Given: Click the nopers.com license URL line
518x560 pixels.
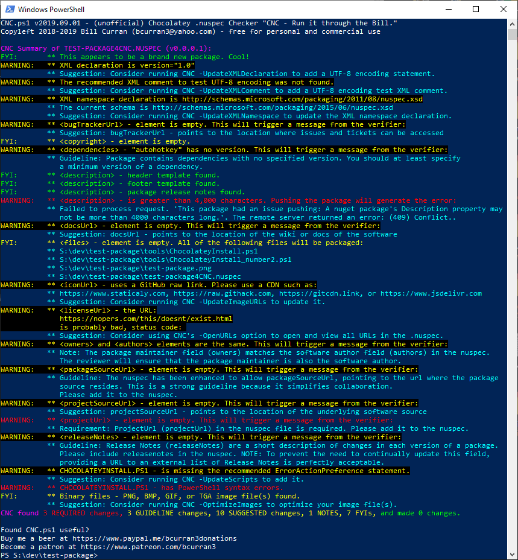Looking at the screenshot, I should 146,319.
